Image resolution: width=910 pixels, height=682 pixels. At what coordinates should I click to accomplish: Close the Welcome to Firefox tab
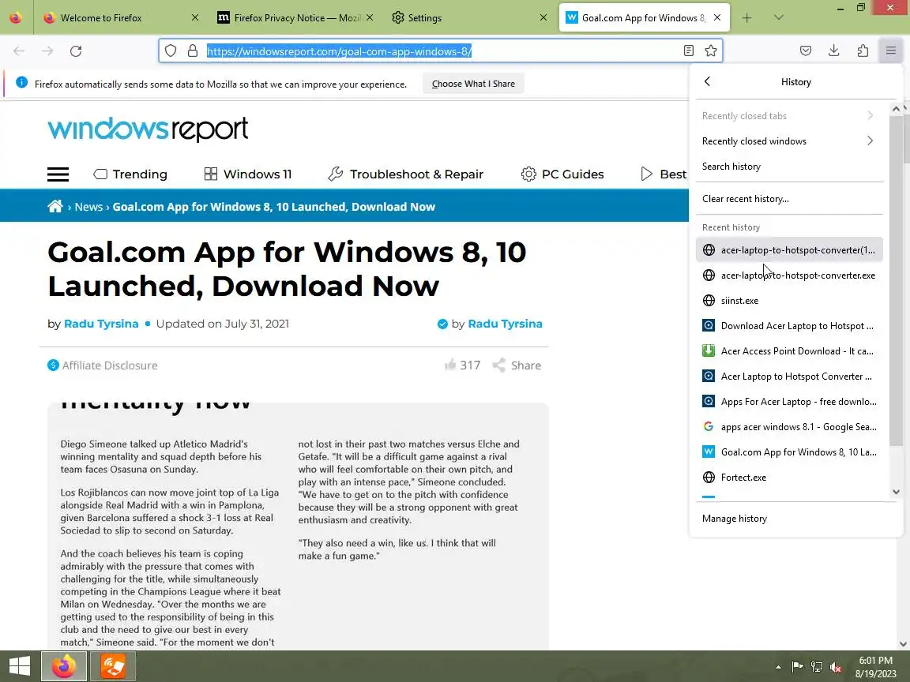[195, 18]
